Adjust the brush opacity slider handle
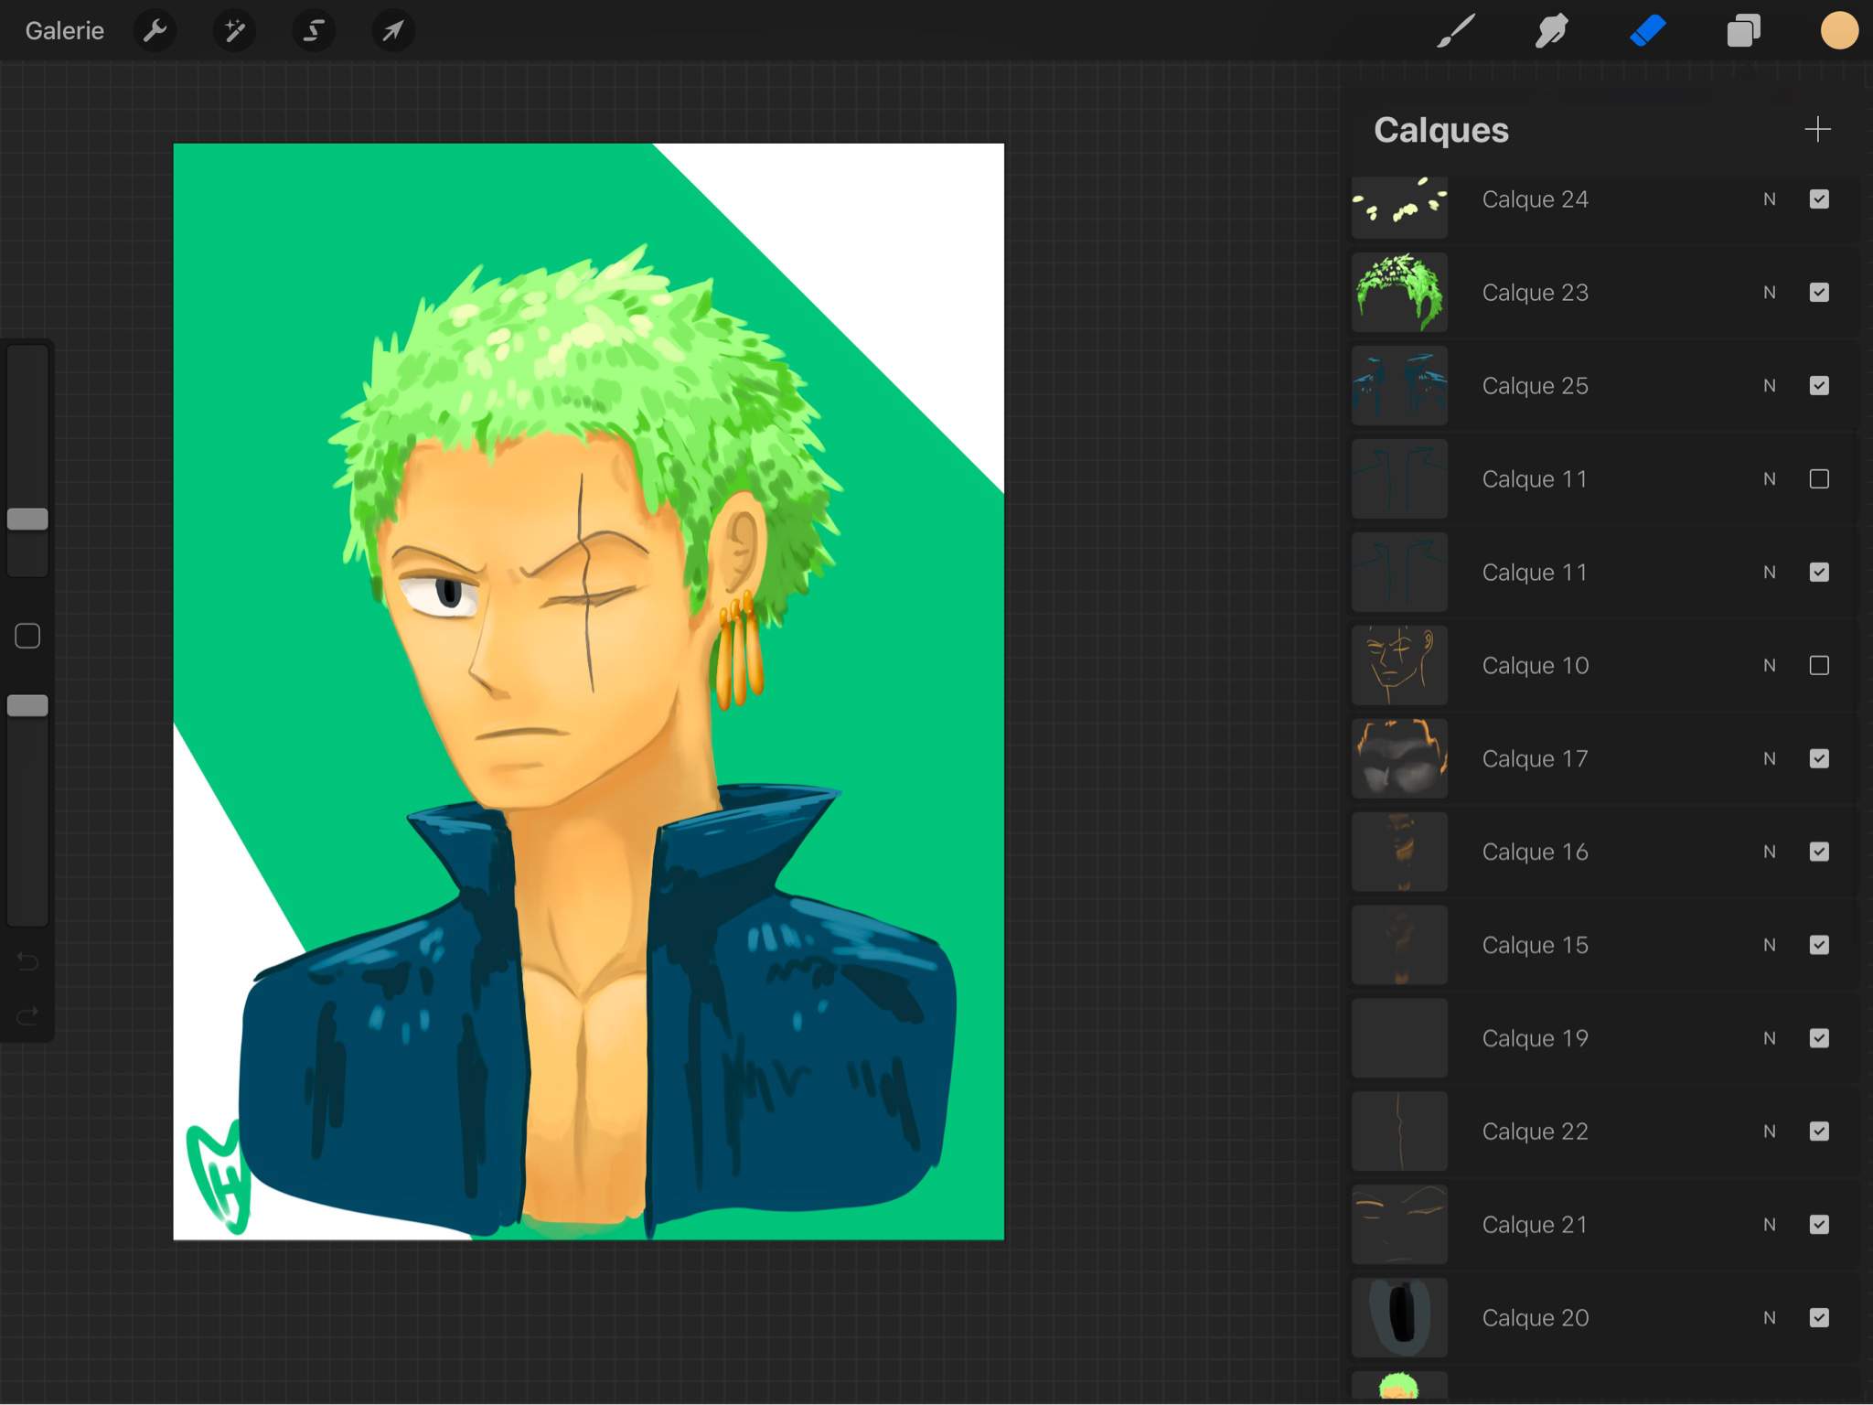The width and height of the screenshot is (1873, 1405). point(27,705)
